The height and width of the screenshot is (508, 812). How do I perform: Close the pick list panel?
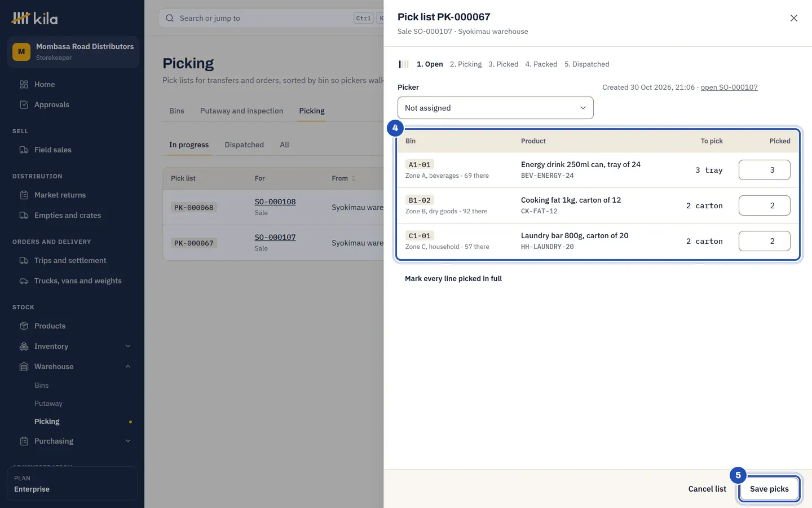pos(793,18)
